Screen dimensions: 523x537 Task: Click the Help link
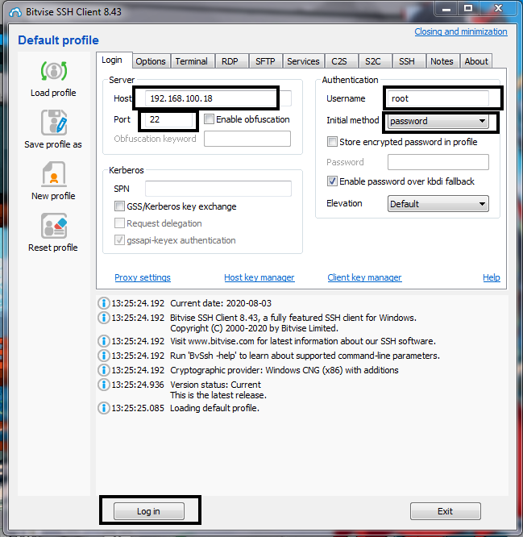[492, 277]
